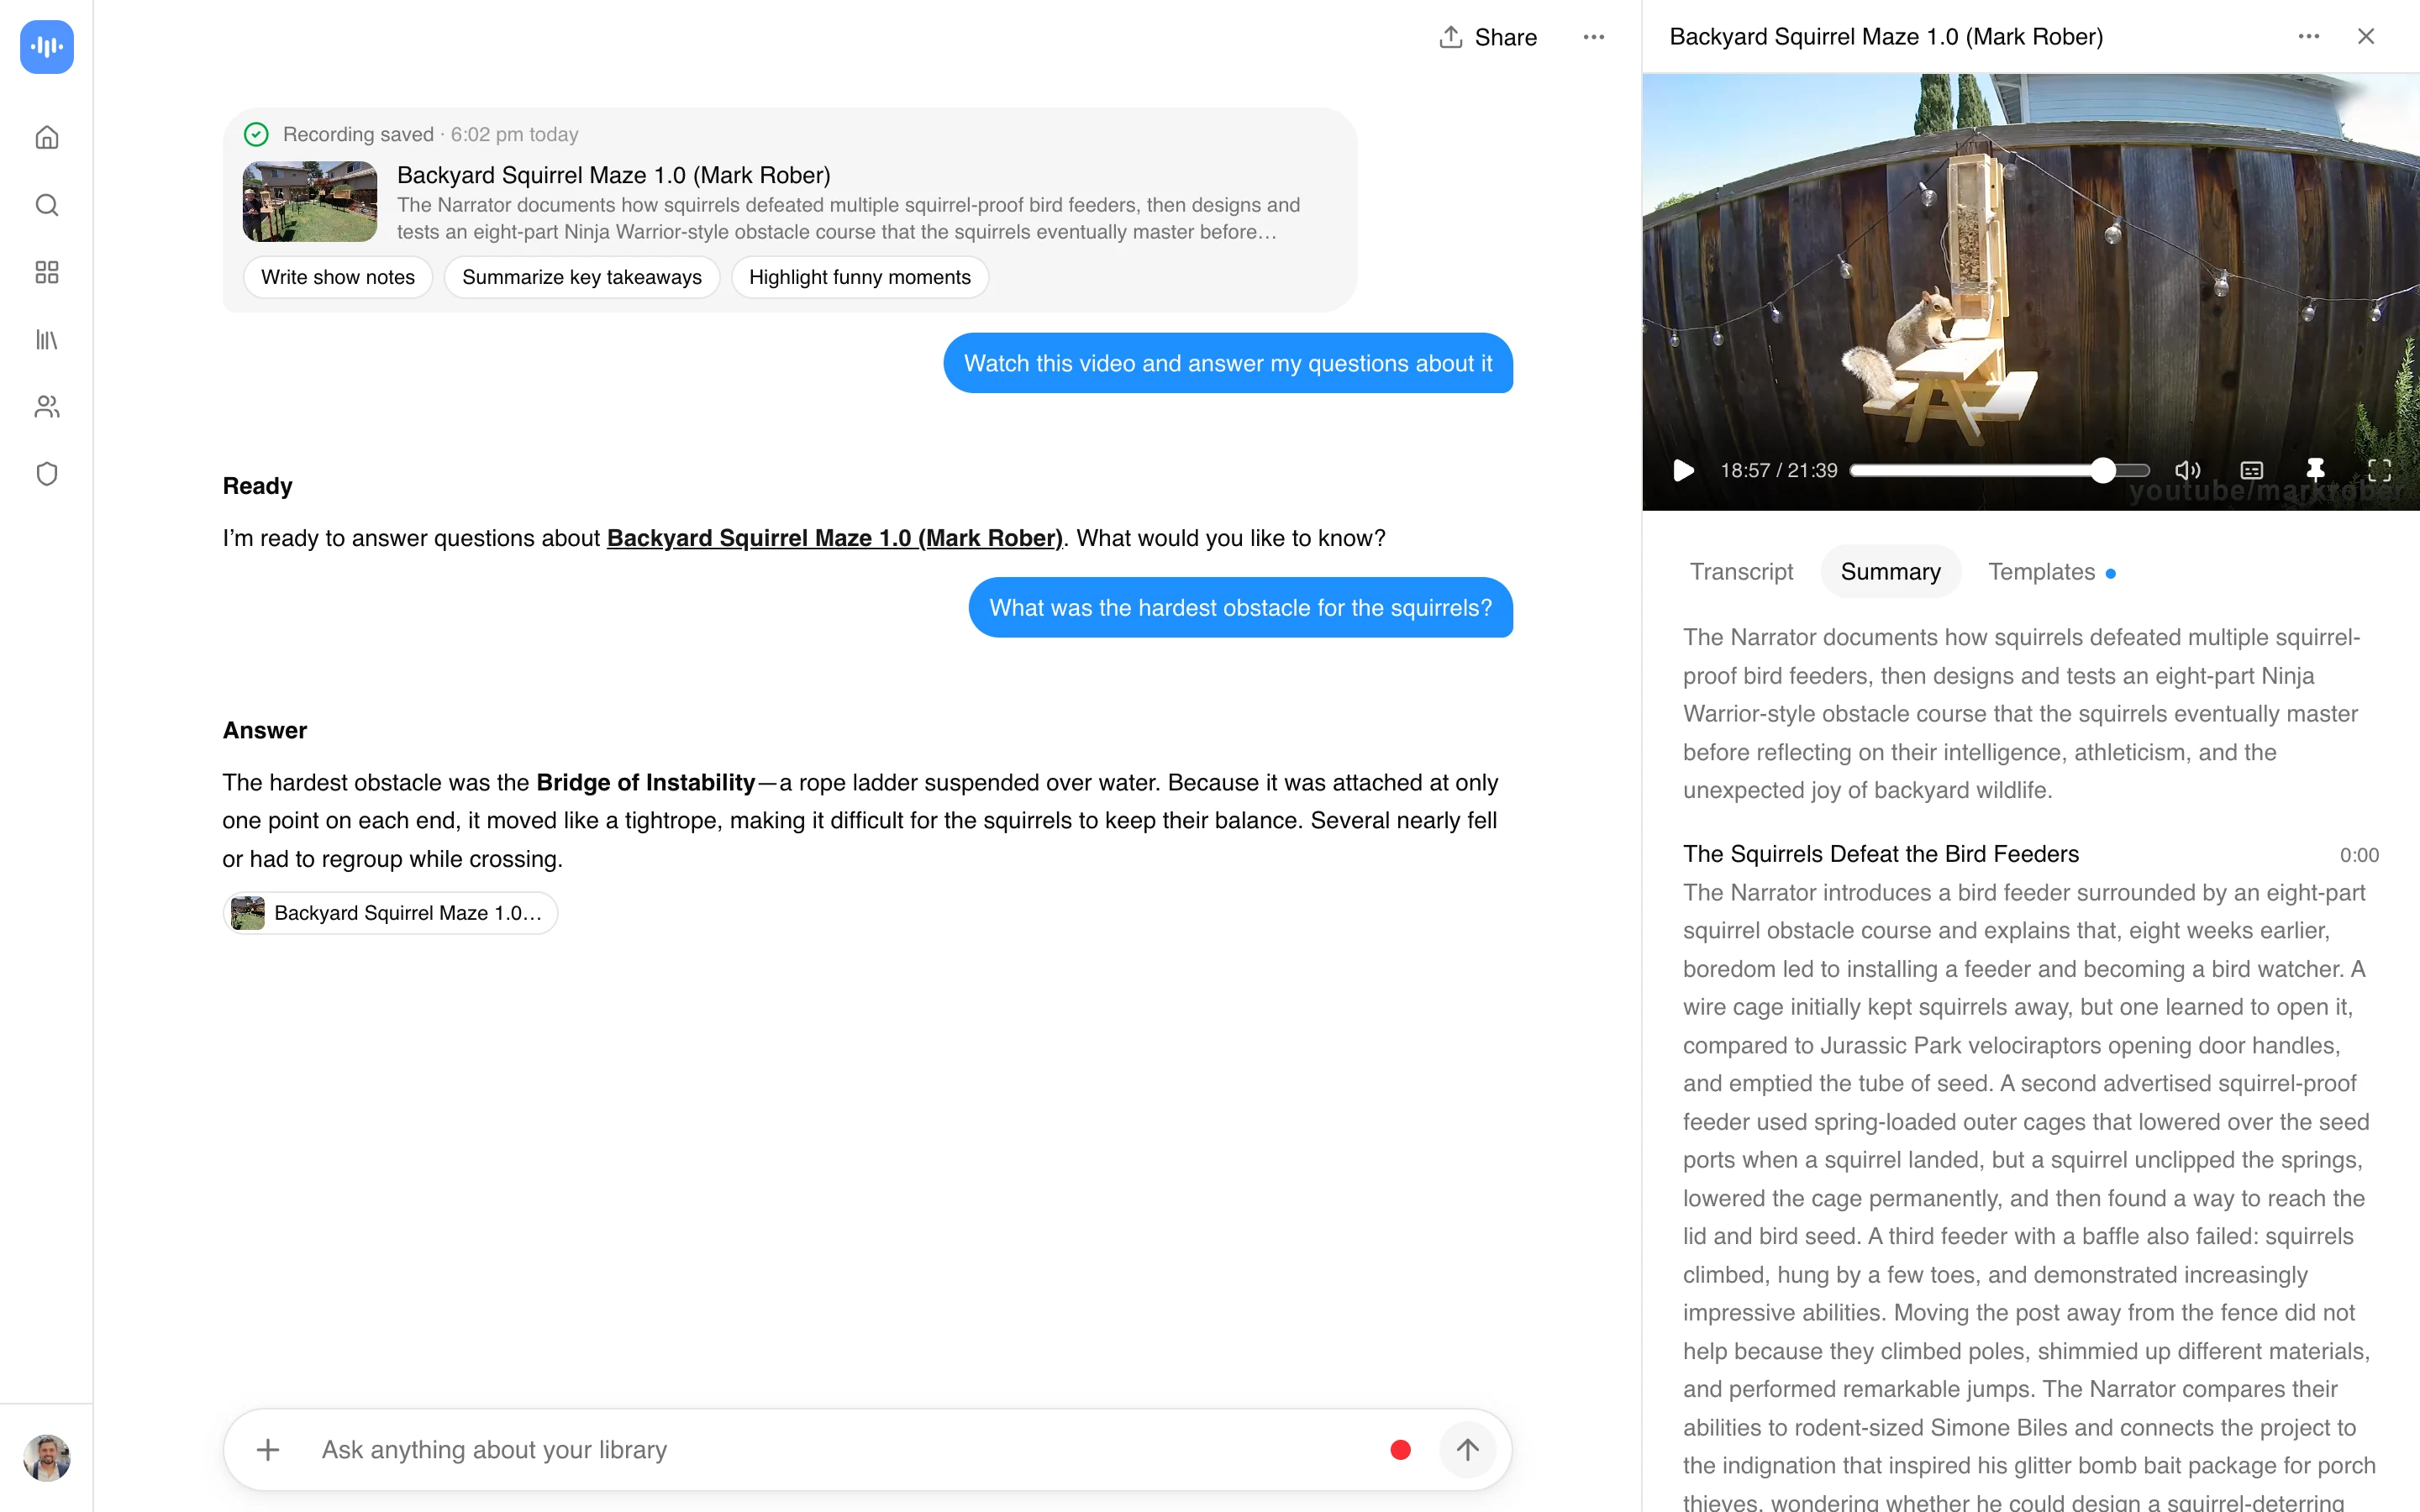Click the plus attach icon in input bar
The height and width of the screenshot is (1512, 2420).
268,1450
